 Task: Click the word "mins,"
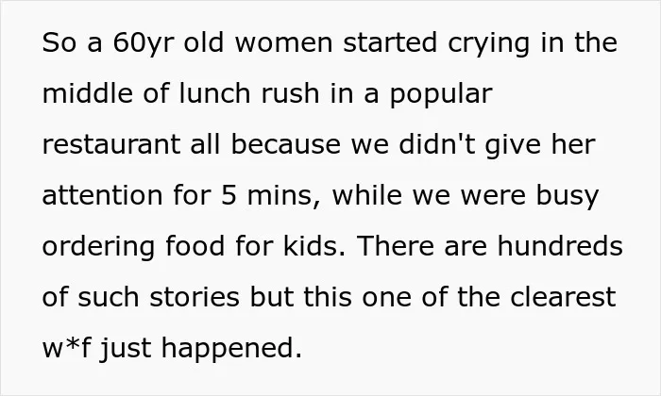click(284, 196)
